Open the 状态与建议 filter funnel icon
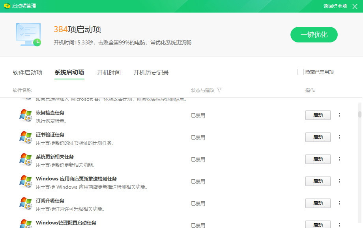This screenshot has width=363, height=228. tap(219, 90)
